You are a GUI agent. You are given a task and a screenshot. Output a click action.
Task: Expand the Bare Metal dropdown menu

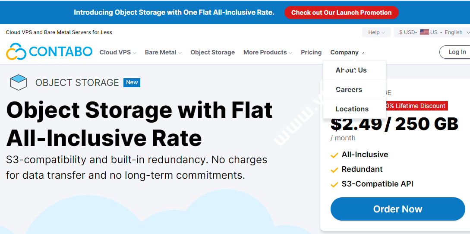tap(163, 52)
